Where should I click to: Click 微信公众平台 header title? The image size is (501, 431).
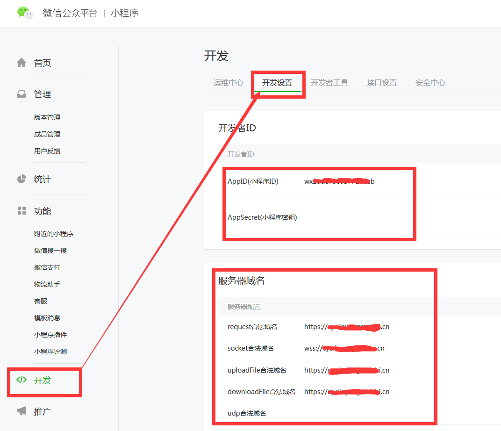[70, 13]
